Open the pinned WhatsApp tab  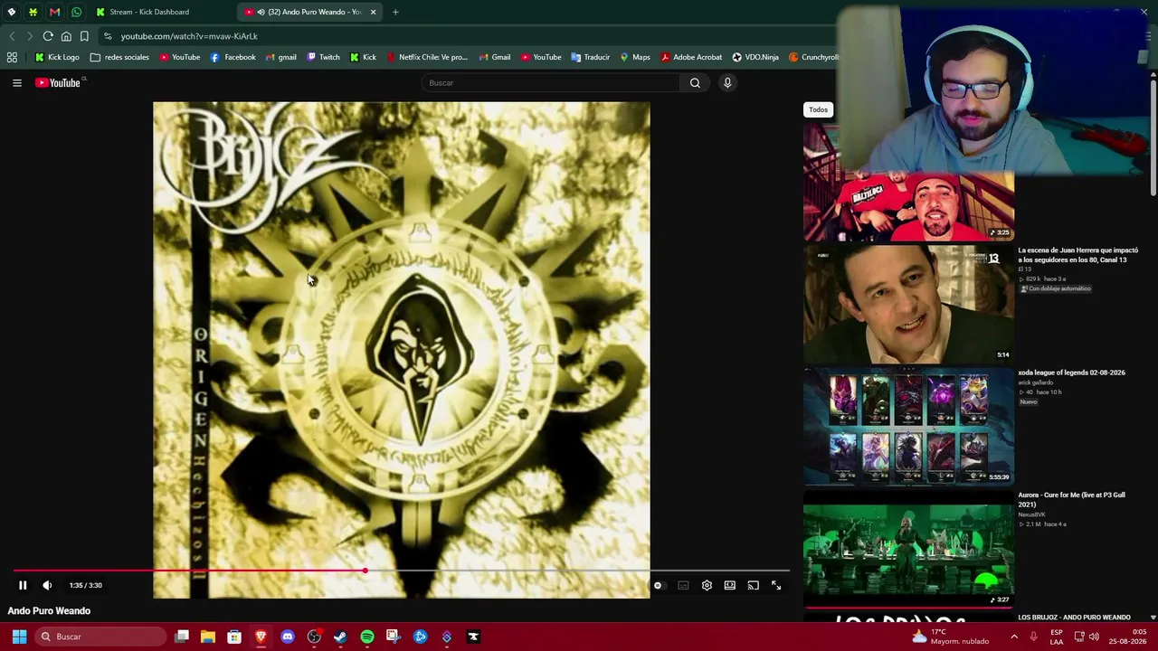click(x=76, y=12)
